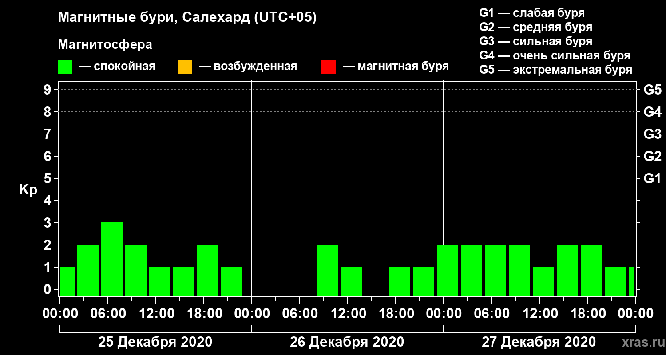Click the '18:00' time label for 25 Декабря
Screen dimensions: 666x355
(204, 314)
